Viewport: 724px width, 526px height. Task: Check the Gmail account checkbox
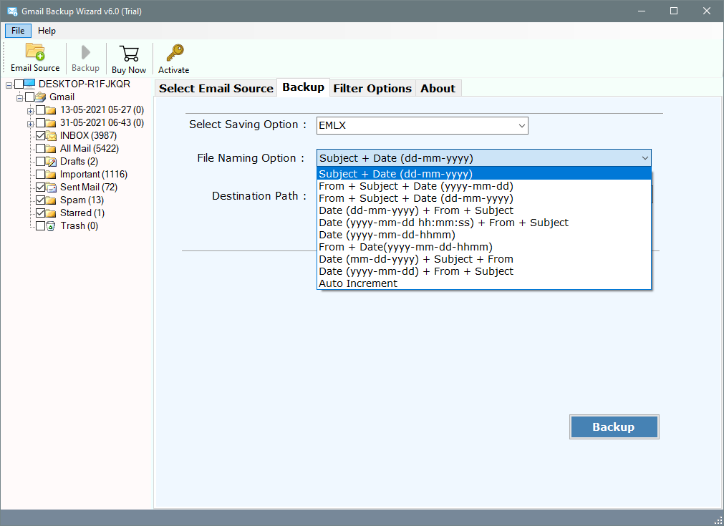point(29,97)
